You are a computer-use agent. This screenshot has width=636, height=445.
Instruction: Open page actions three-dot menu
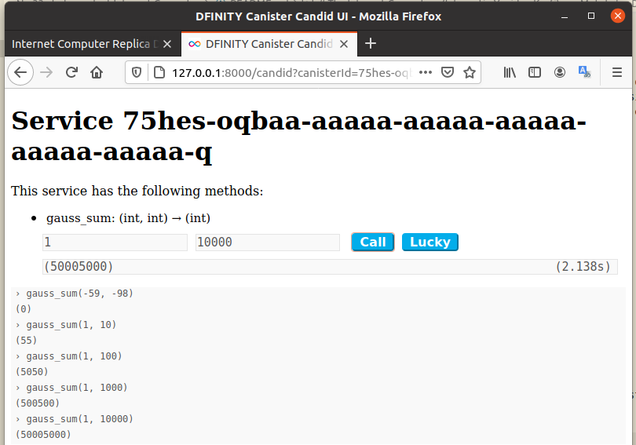(x=425, y=72)
